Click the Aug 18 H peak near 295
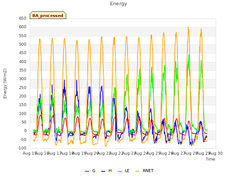The width and height of the screenshot is (238, 178). tap(64, 80)
